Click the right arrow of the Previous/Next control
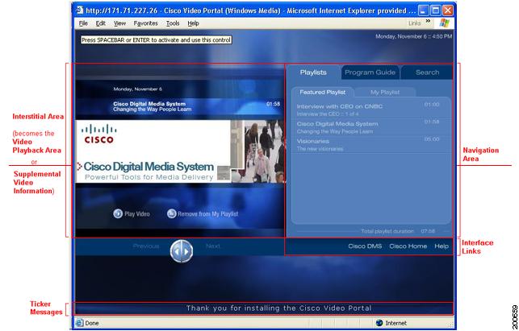 [x=187, y=251]
